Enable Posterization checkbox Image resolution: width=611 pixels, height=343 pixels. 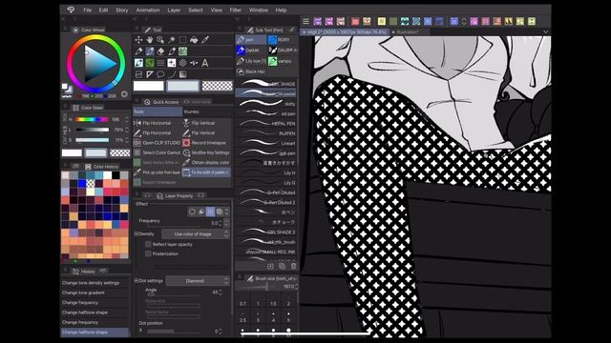coord(148,253)
